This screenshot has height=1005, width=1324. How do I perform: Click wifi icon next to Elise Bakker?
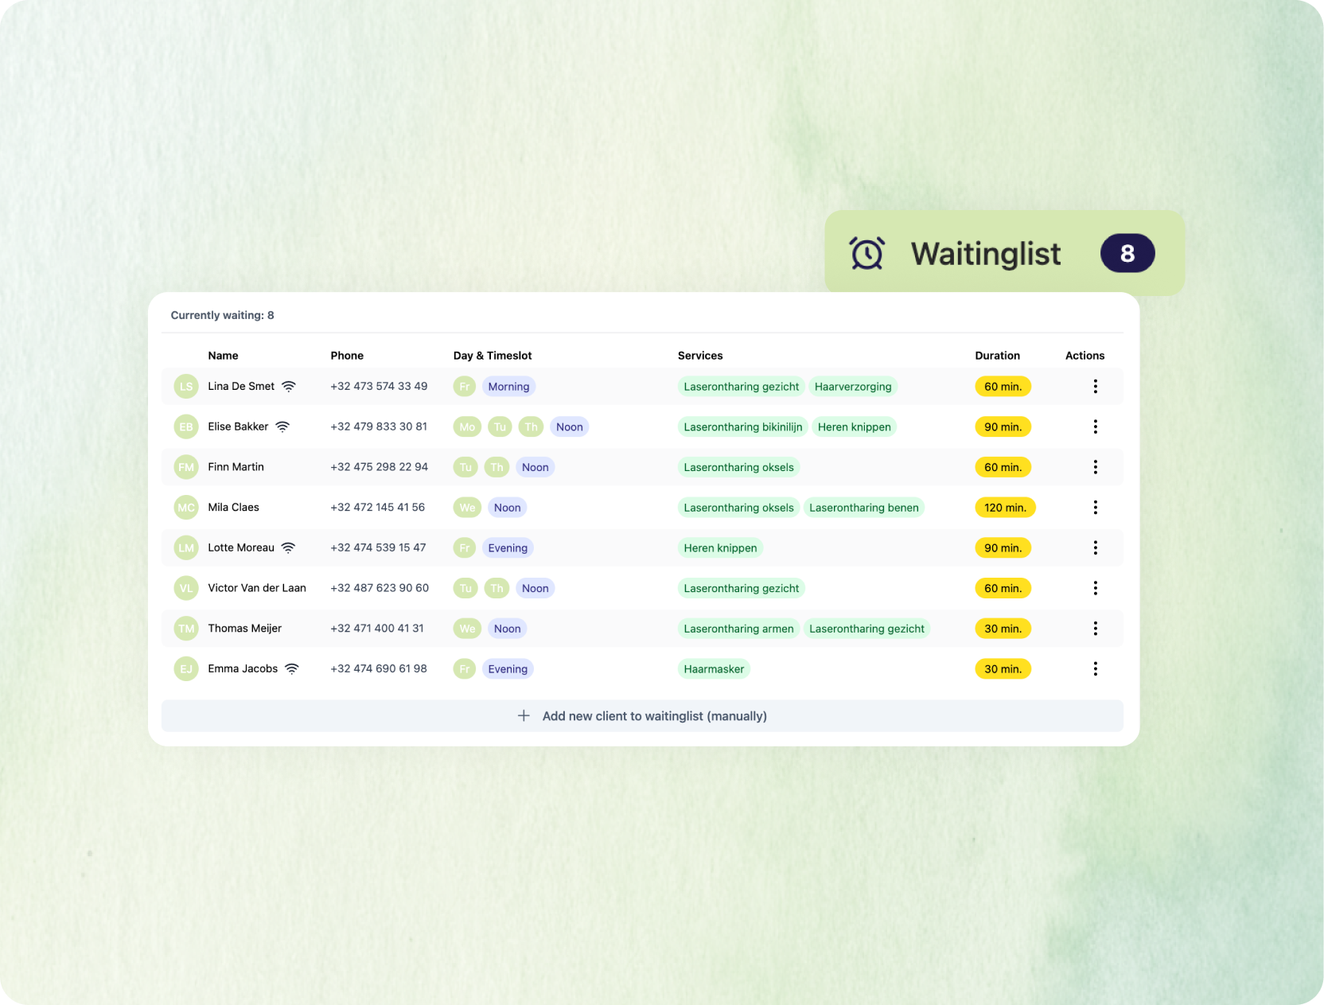pos(282,427)
